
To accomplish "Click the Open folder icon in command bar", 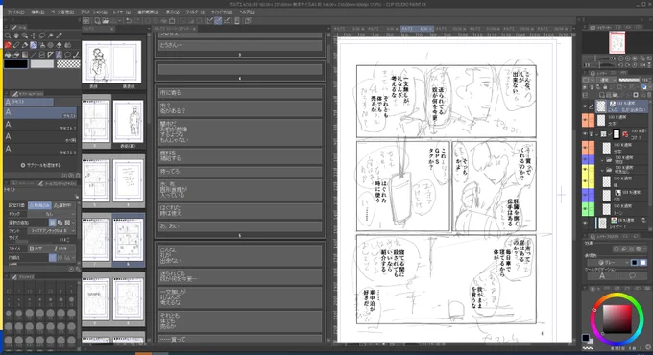I will pos(106,21).
